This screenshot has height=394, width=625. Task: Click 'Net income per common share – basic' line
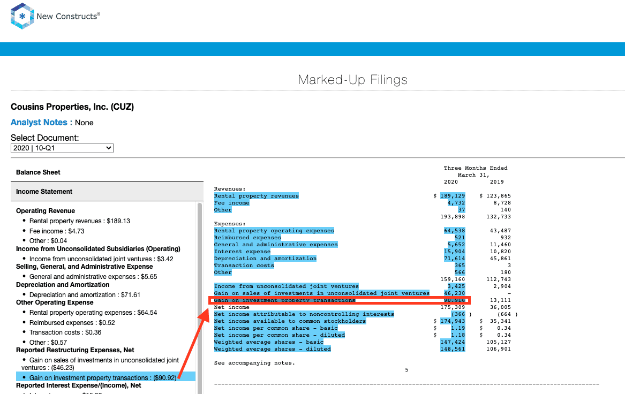pos(276,328)
